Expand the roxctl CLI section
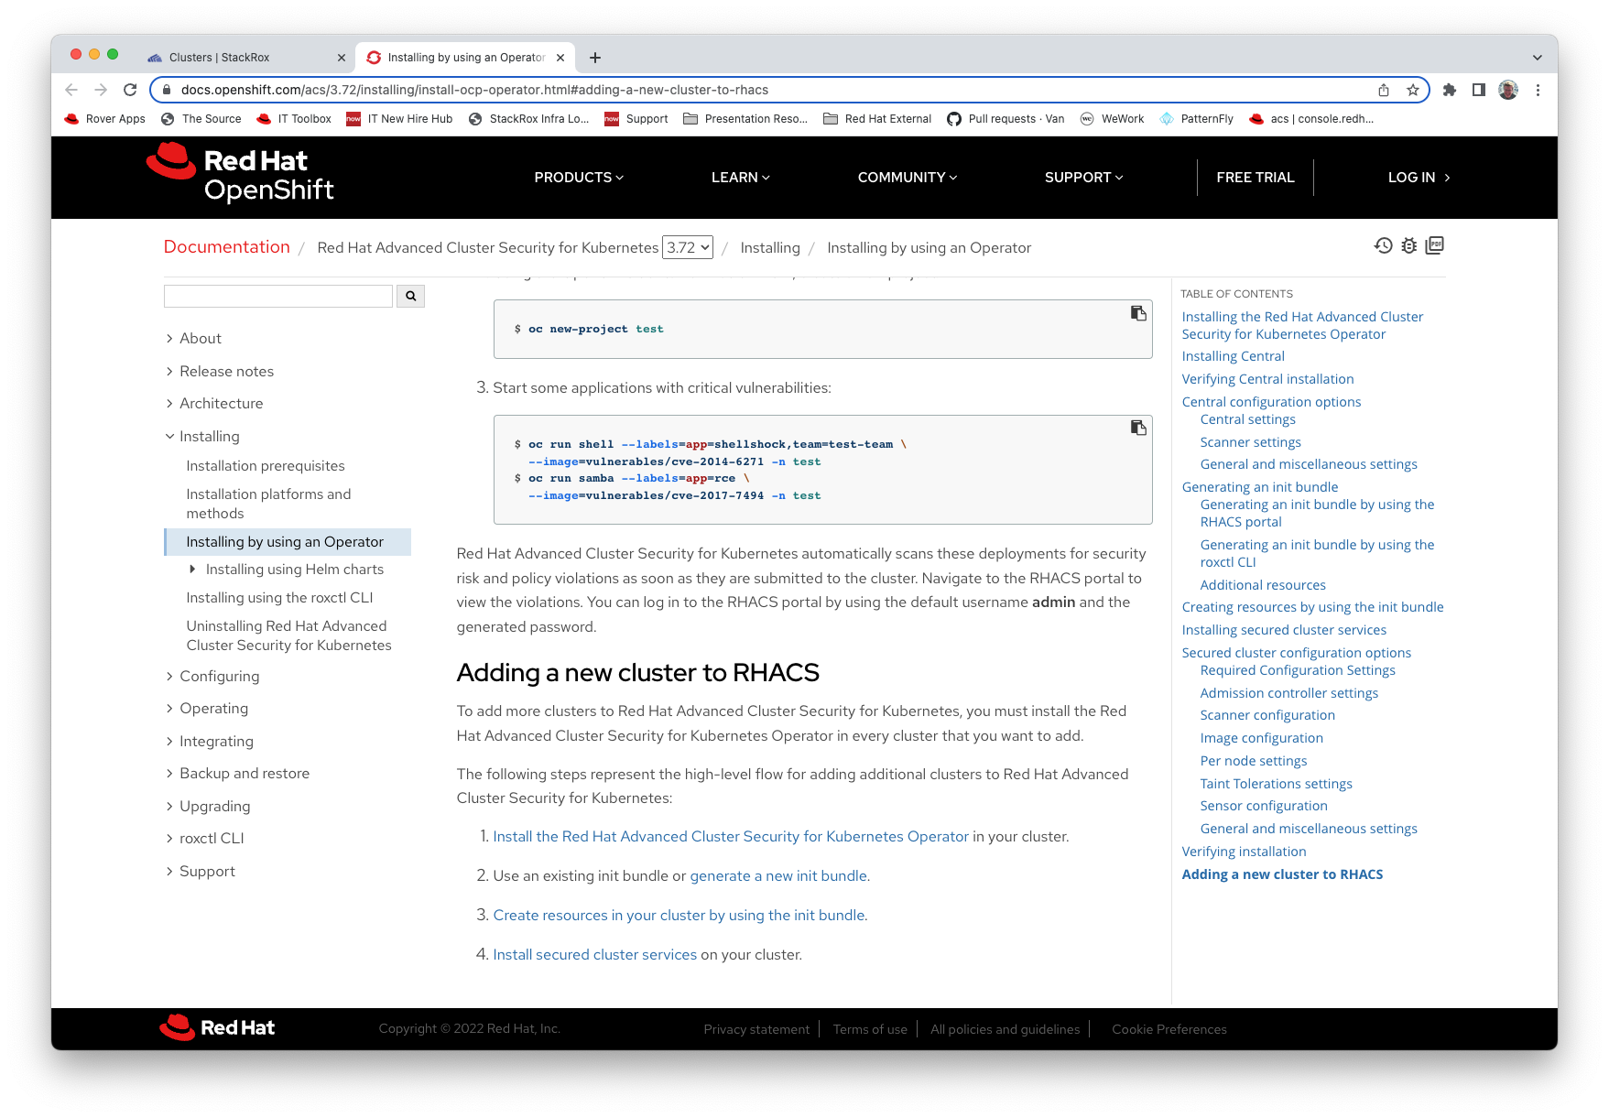This screenshot has width=1609, height=1118. [205, 839]
